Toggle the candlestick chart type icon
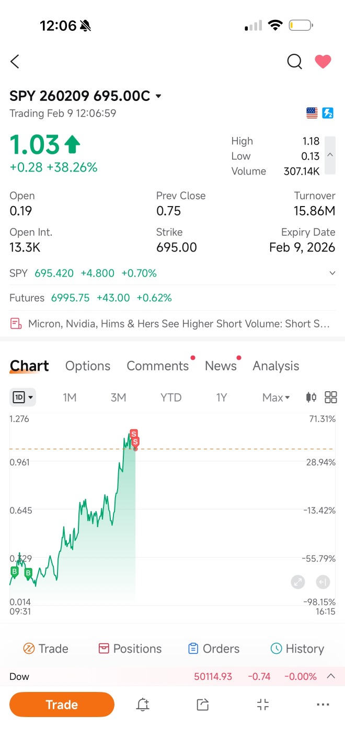 coord(311,397)
